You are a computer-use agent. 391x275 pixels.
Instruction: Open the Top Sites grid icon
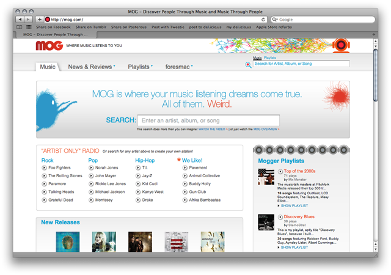pyautogui.click(x=29, y=27)
